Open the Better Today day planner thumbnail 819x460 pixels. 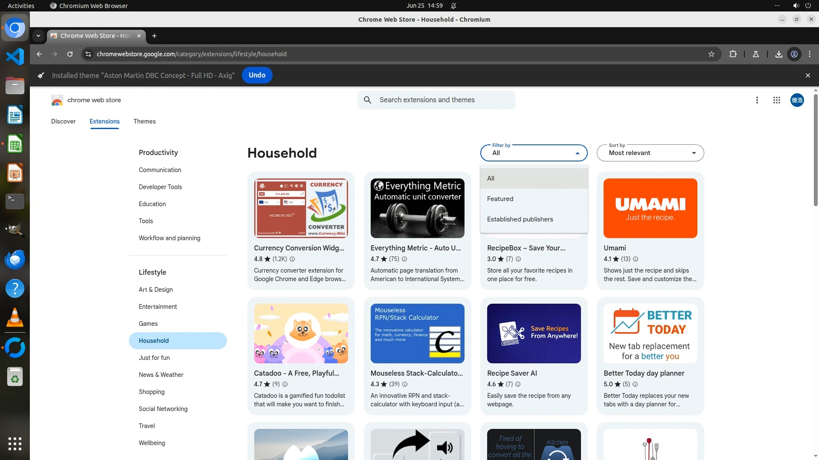[650, 333]
